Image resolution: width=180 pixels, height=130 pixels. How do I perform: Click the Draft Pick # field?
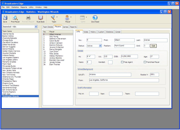[x=94, y=94]
